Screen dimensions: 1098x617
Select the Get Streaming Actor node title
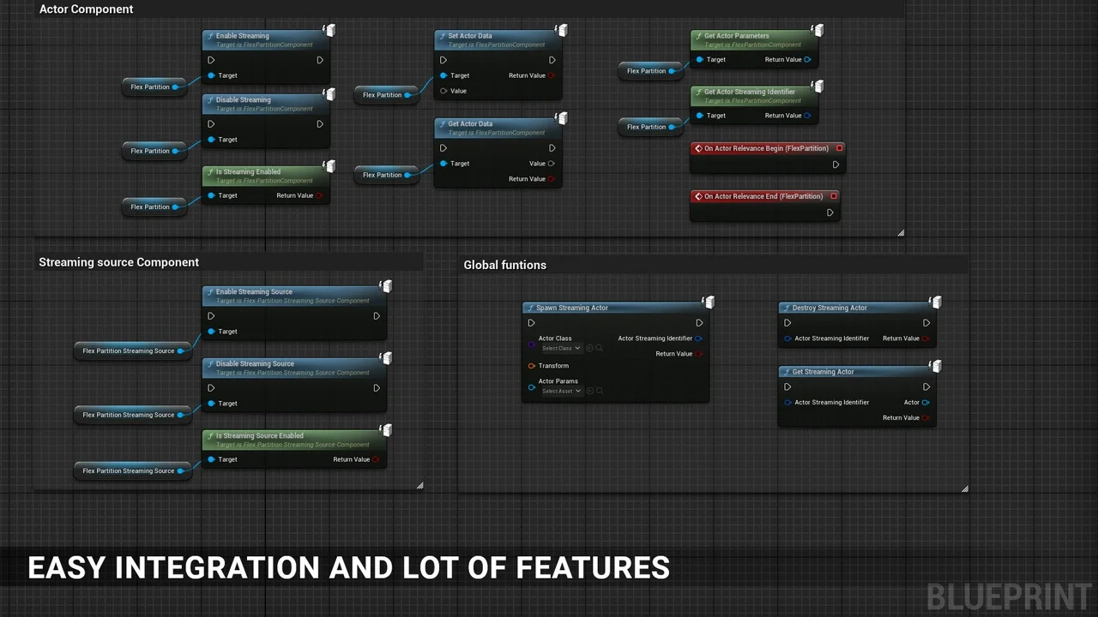(x=823, y=372)
